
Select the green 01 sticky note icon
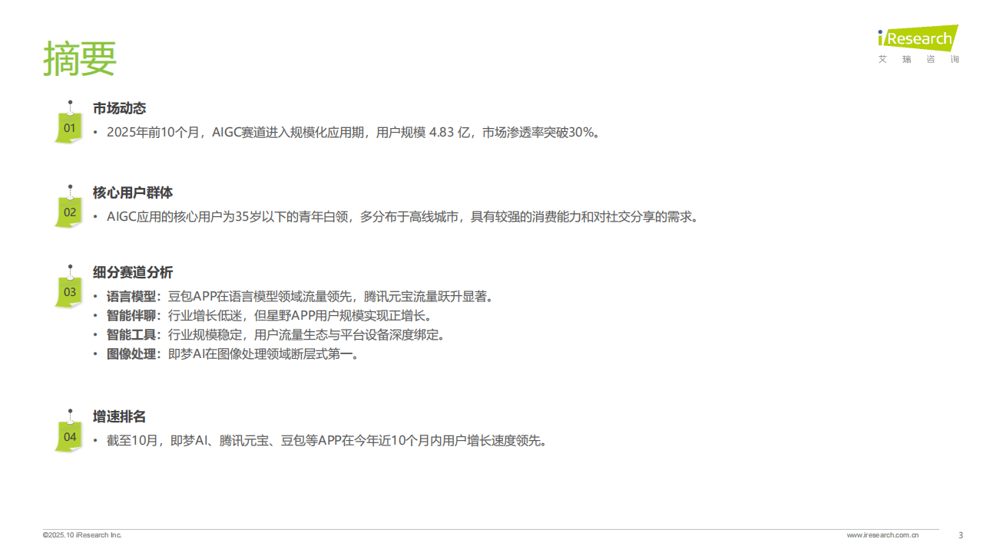click(69, 126)
